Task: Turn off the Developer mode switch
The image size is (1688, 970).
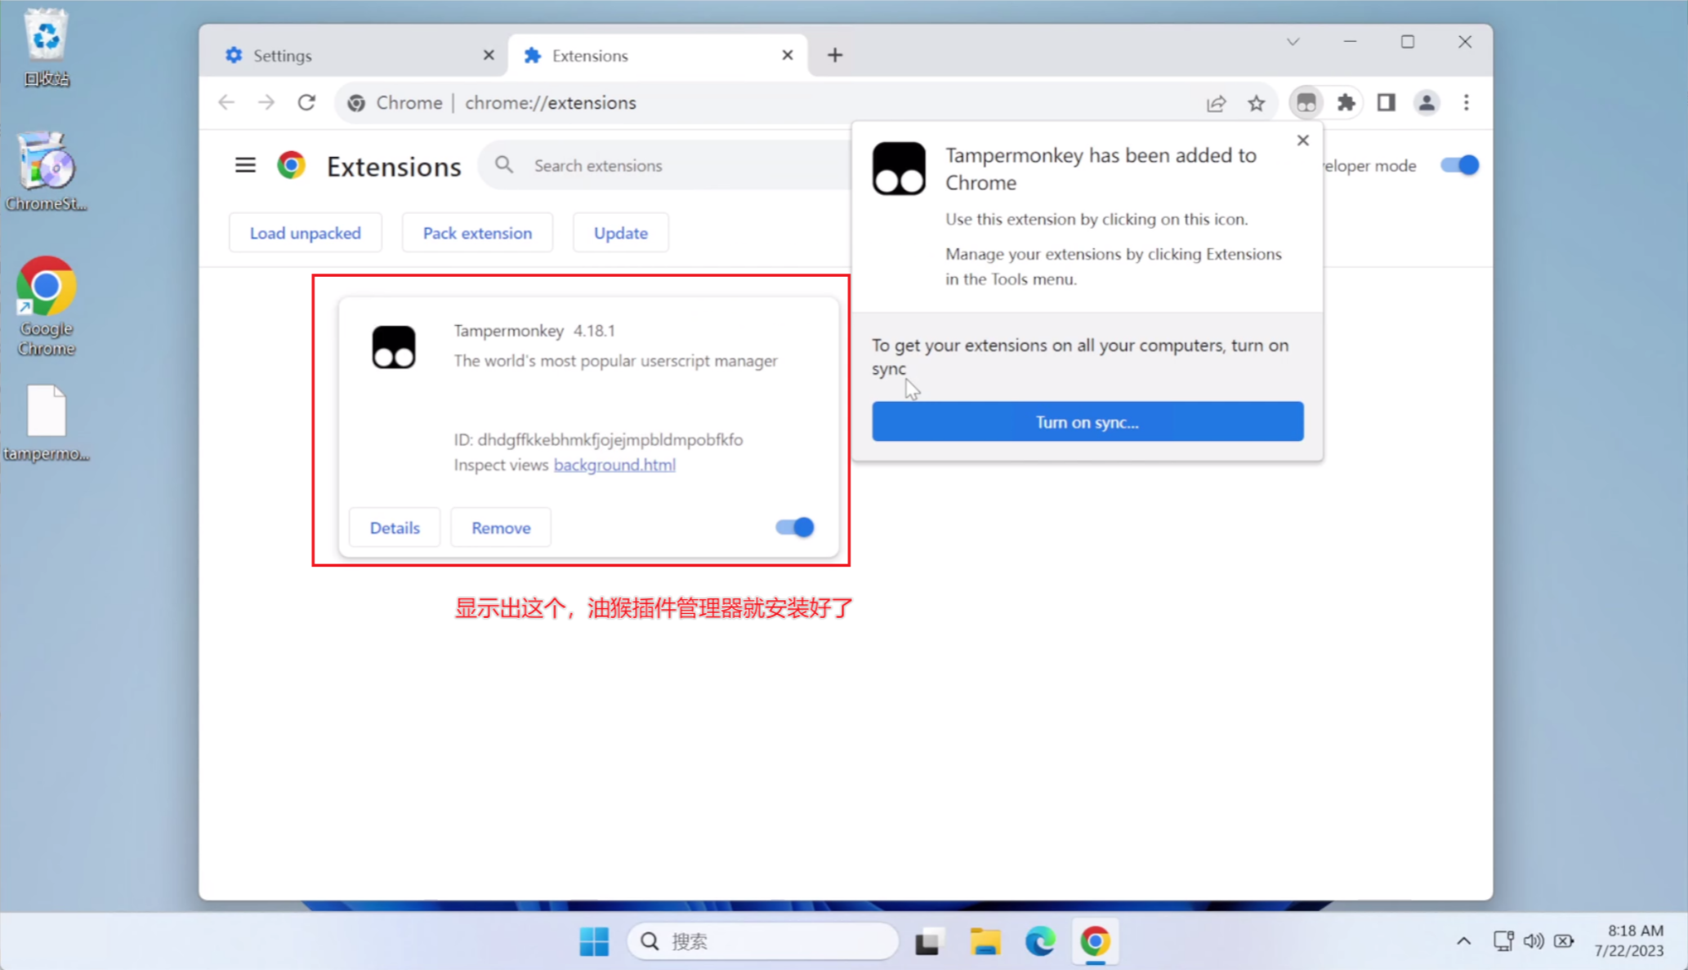Action: click(x=1460, y=165)
